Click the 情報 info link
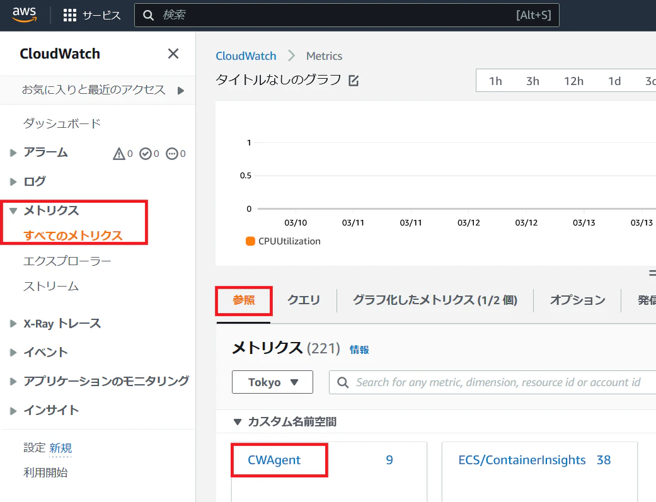This screenshot has height=502, width=656. (x=359, y=350)
